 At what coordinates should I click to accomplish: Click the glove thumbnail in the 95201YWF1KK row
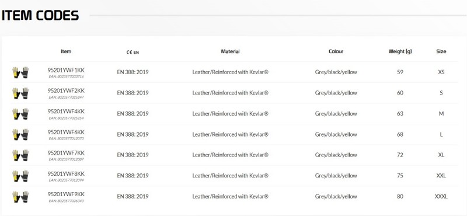(x=20, y=72)
